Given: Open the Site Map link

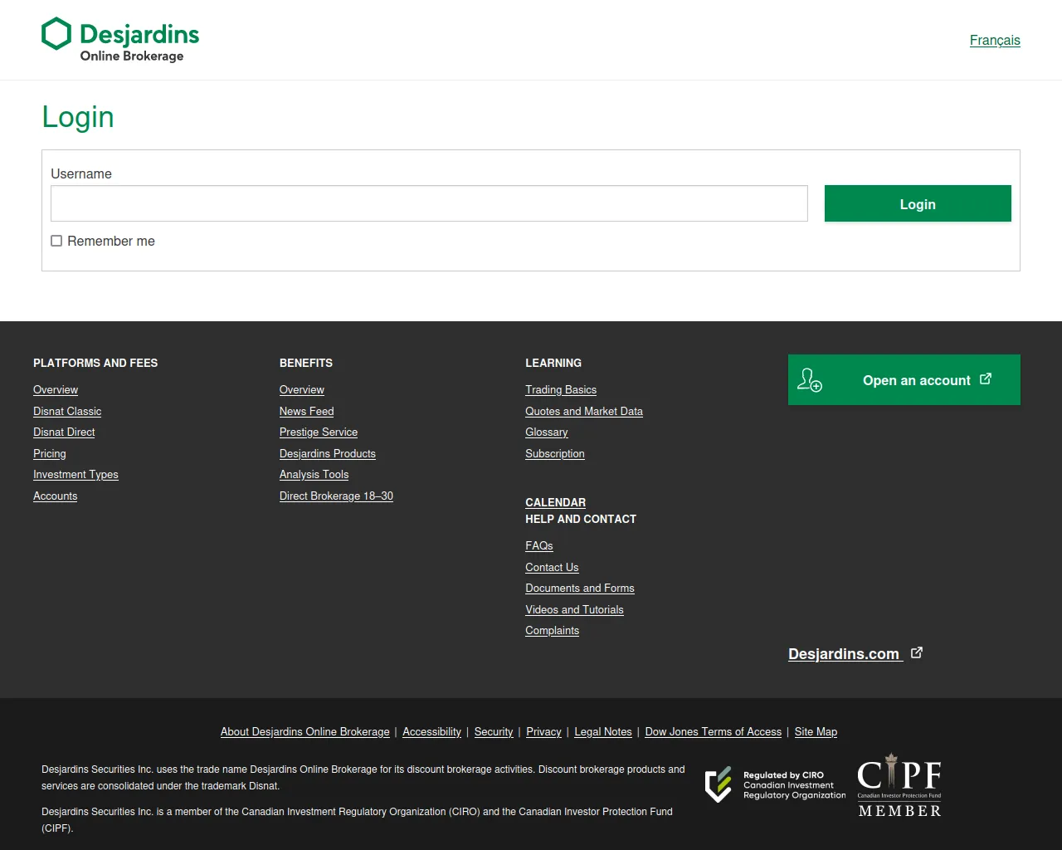Looking at the screenshot, I should (x=816, y=731).
